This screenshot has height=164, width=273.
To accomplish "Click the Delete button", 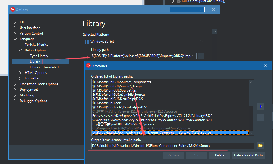I will (219, 155).
